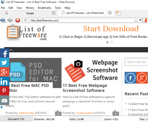Bookmark page with the star icon
Viewport: 148px width, 122px height.
136,20
